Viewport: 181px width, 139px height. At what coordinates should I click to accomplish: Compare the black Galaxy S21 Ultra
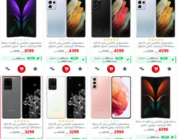[x=97, y=69]
